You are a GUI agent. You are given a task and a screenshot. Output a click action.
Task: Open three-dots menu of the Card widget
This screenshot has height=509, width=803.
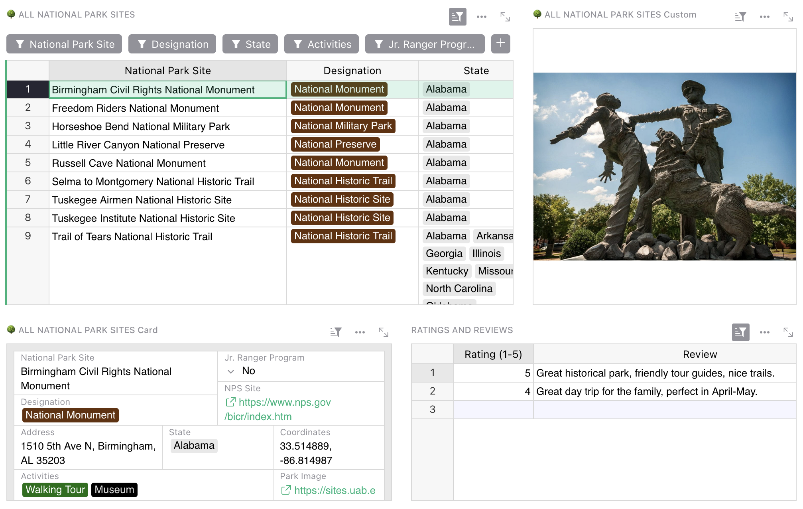[x=360, y=332]
